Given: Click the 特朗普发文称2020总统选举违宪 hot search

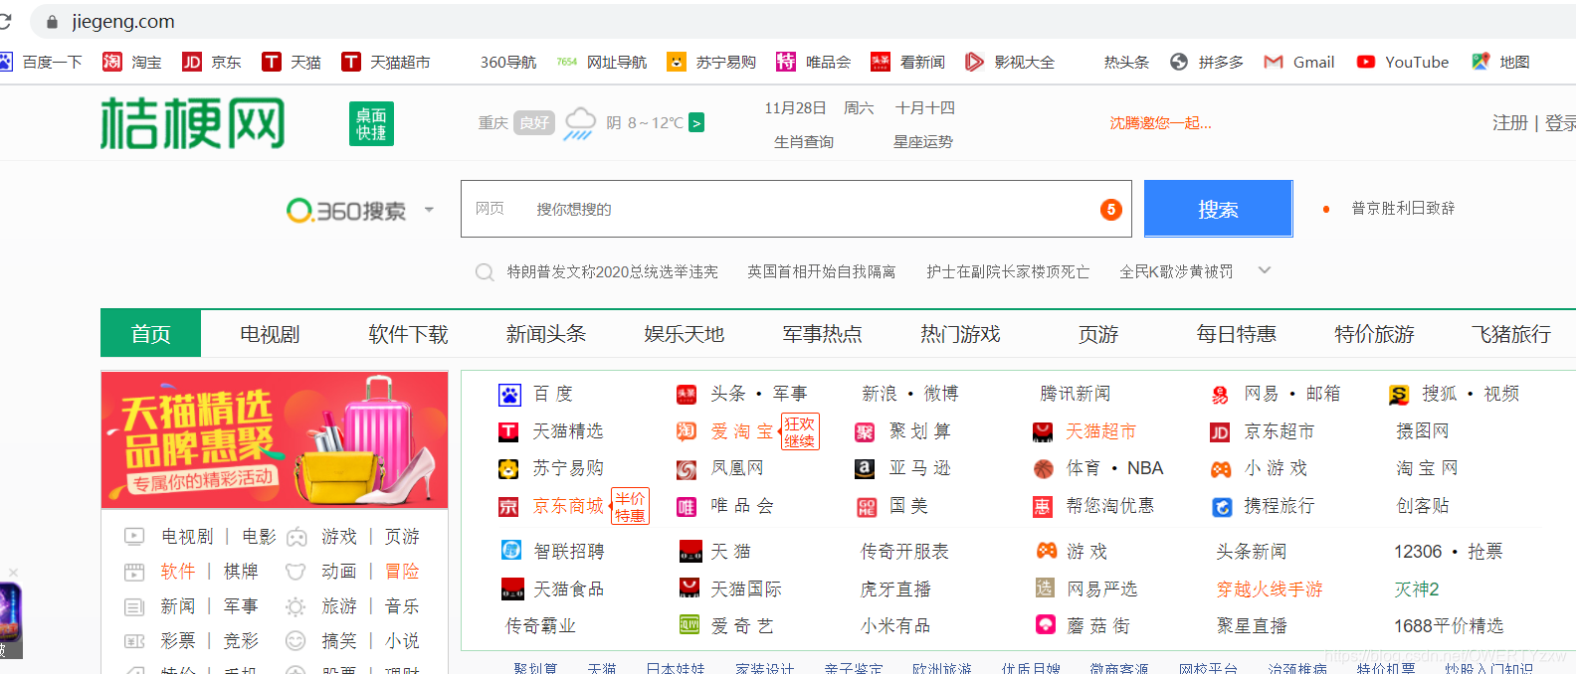Looking at the screenshot, I should pyautogui.click(x=612, y=271).
